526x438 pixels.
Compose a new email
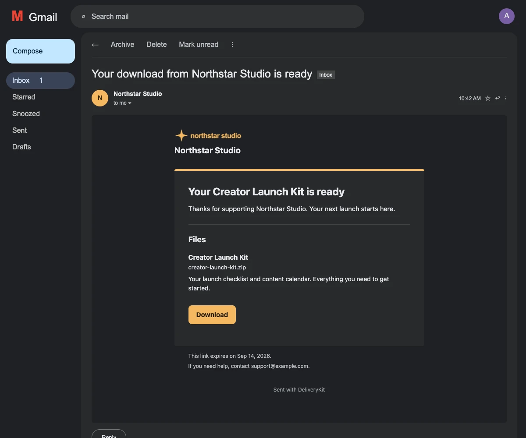[40, 51]
